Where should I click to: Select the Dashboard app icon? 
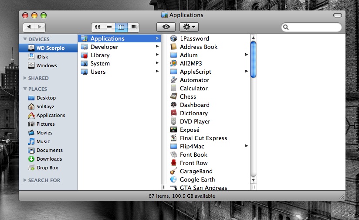[173, 105]
